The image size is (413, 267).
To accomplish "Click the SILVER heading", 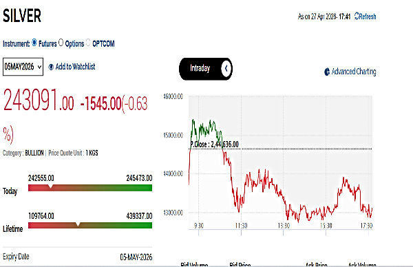I will coord(22,16).
